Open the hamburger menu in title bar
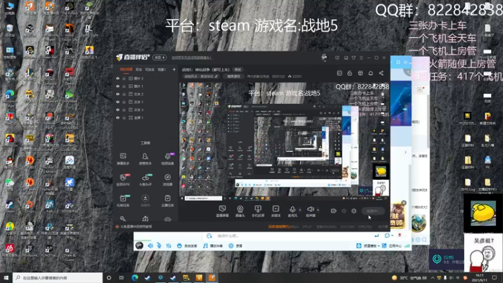Image resolution: width=503 pixels, height=283 pixels. coord(361,58)
